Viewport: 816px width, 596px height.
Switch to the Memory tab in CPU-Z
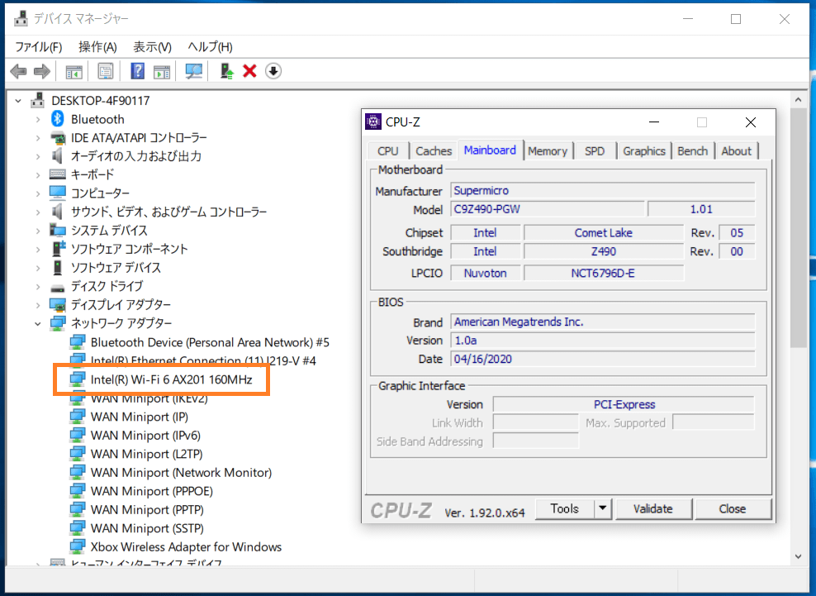[548, 151]
